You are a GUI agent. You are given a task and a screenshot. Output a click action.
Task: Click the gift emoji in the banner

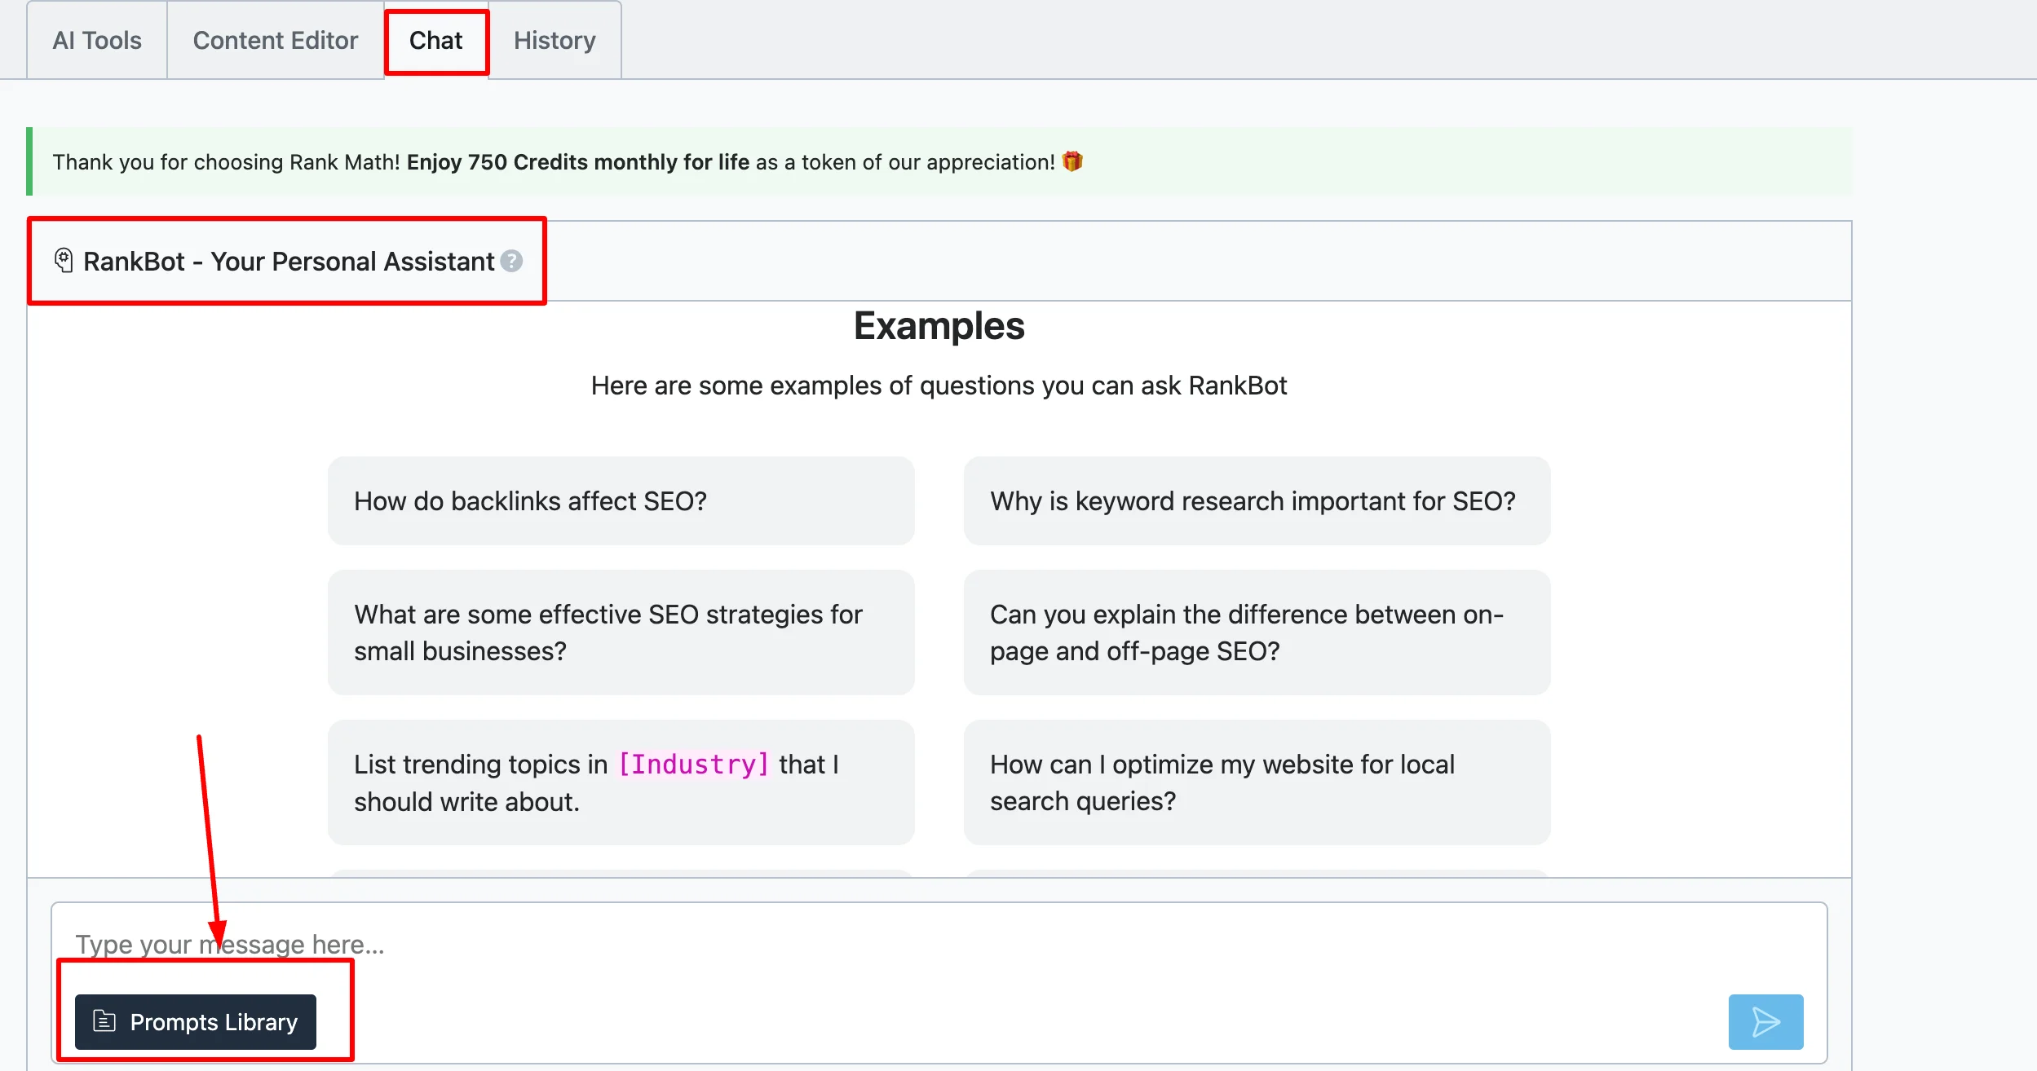(x=1072, y=161)
